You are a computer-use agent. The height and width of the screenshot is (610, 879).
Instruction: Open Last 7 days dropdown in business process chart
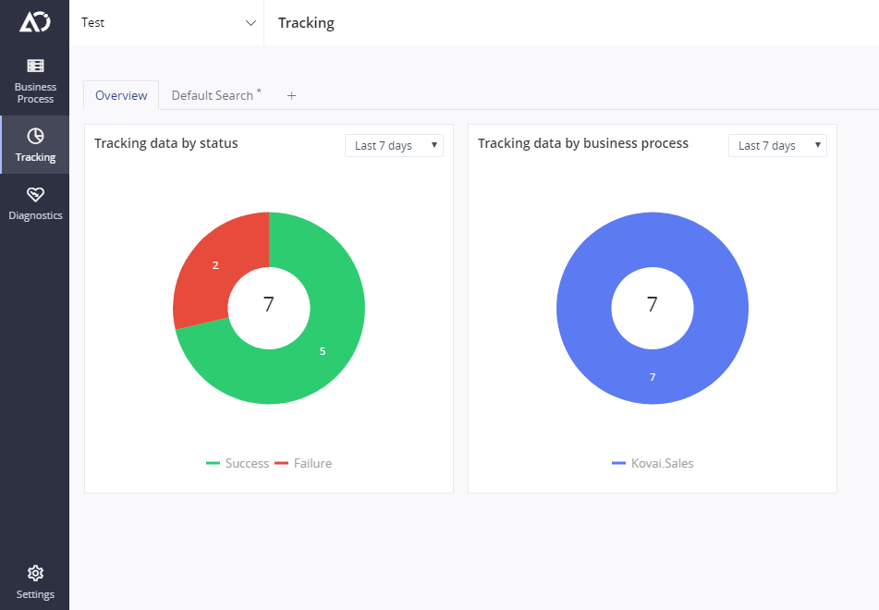[x=777, y=146]
